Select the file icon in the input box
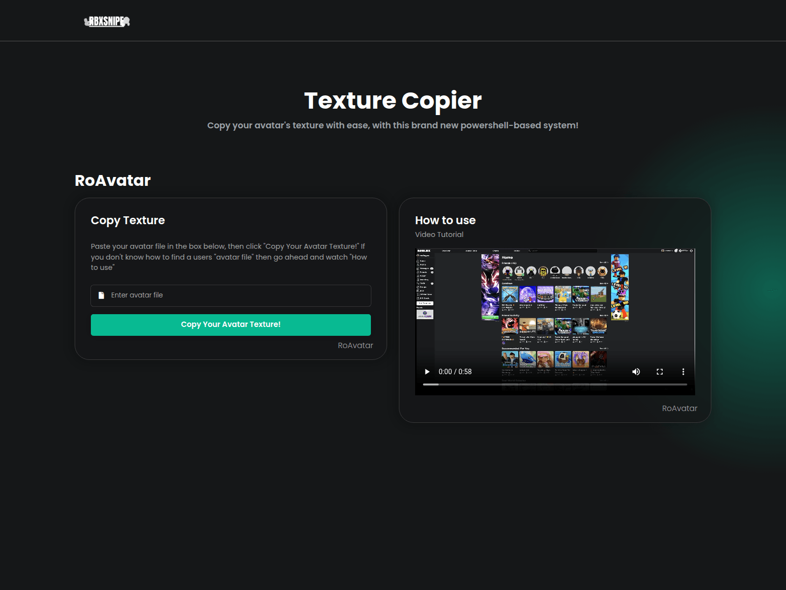 point(101,295)
